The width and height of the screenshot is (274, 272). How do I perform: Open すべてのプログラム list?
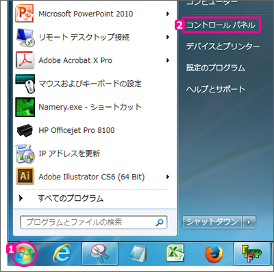coord(71,198)
